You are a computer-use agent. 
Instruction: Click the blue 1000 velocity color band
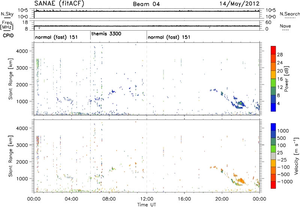pyautogui.click(x=273, y=127)
